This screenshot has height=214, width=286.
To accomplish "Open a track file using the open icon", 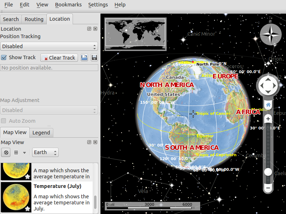I will pos(84,58).
